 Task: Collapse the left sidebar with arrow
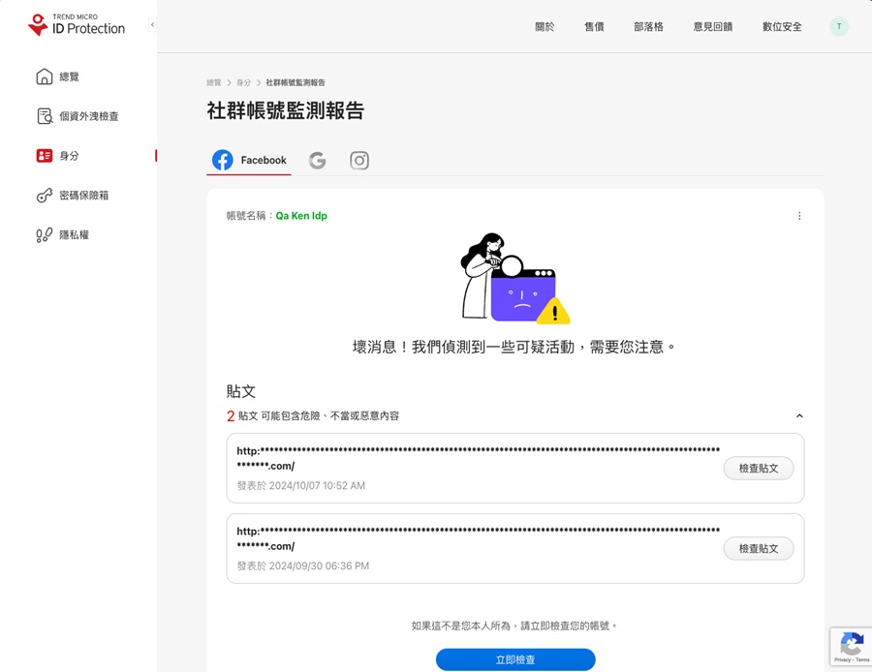[x=152, y=25]
